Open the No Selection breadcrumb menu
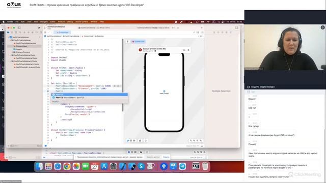The image size is (326, 183). click(99, 36)
